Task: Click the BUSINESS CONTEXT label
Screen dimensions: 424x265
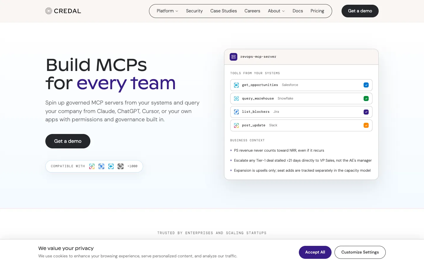Action: 247,140
